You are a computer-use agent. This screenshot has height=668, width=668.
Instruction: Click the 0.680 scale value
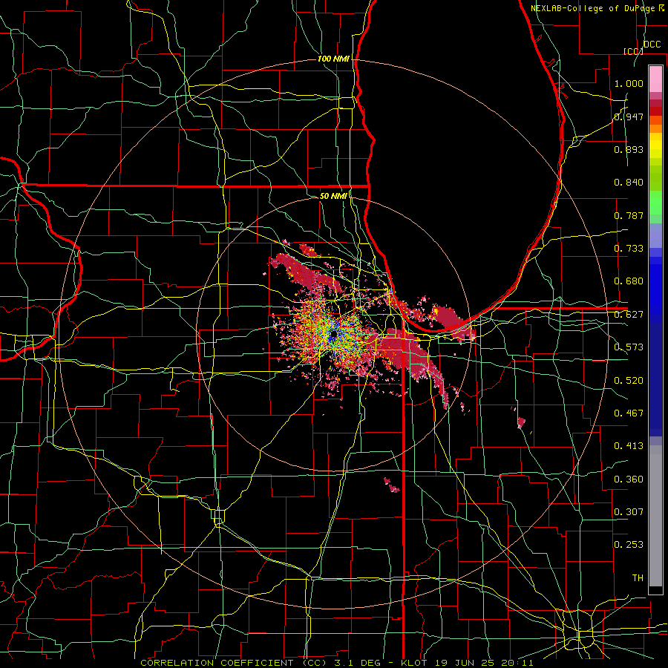point(629,281)
